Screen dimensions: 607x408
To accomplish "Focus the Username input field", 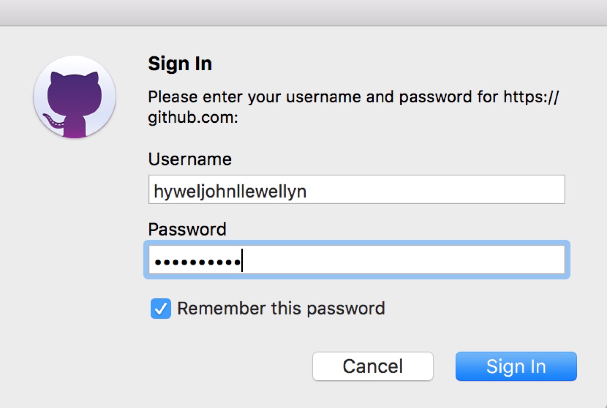I will click(356, 190).
